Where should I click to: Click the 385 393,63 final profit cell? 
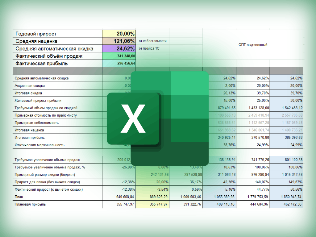[287, 137]
